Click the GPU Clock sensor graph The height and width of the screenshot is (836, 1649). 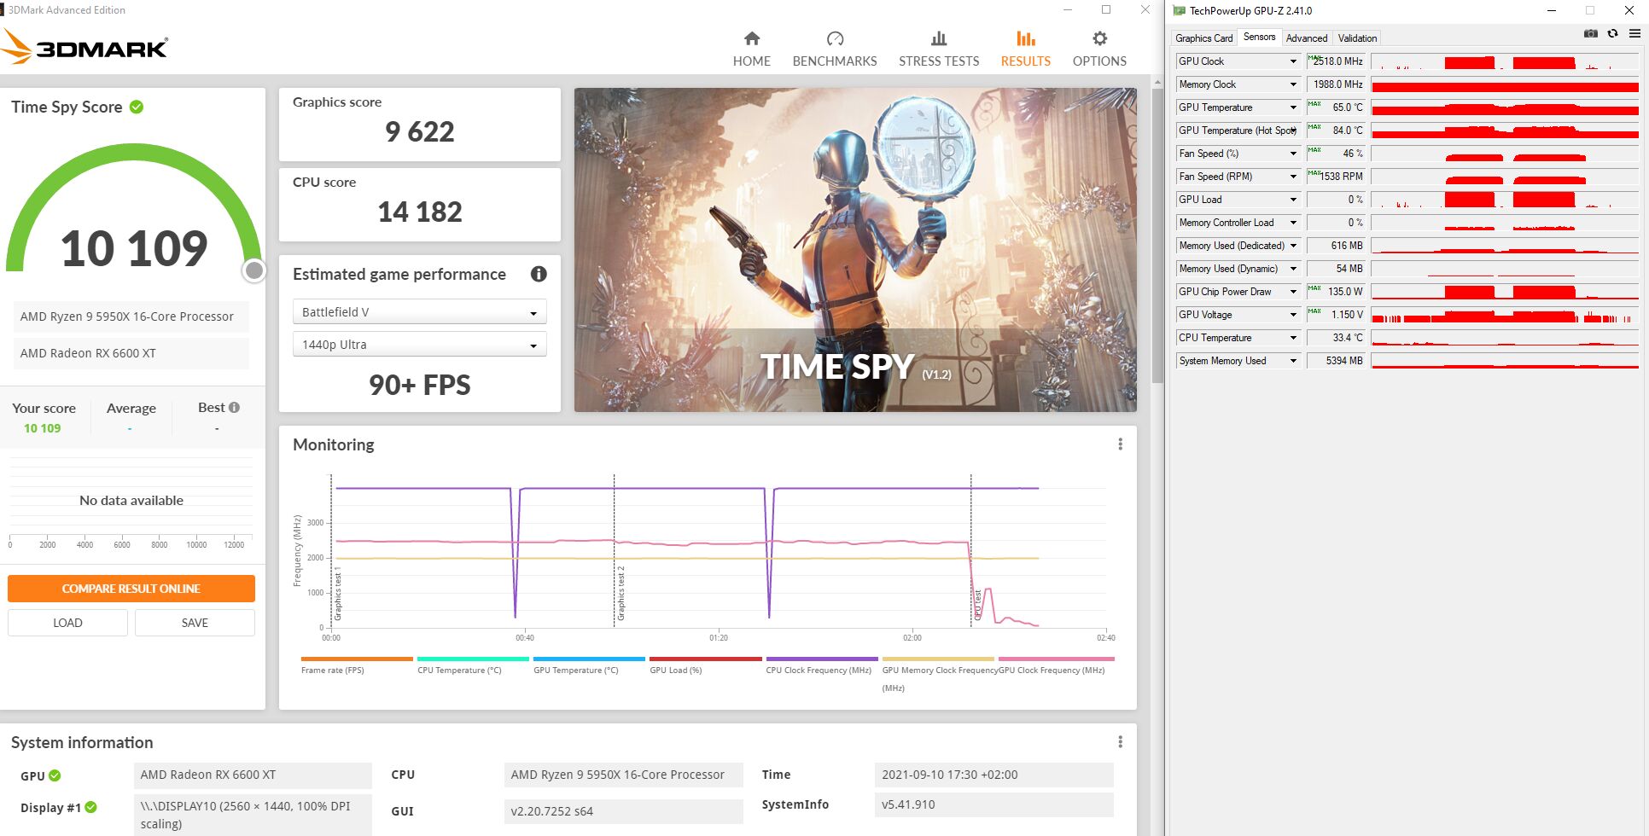pos(1505,61)
